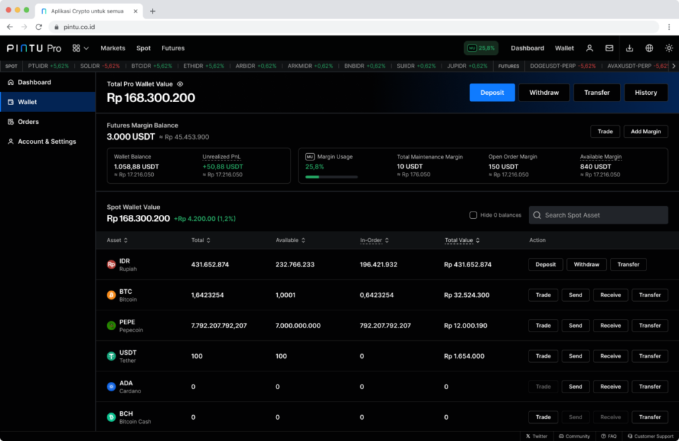Open the user profile icon
The height and width of the screenshot is (441, 679).
[x=589, y=48]
